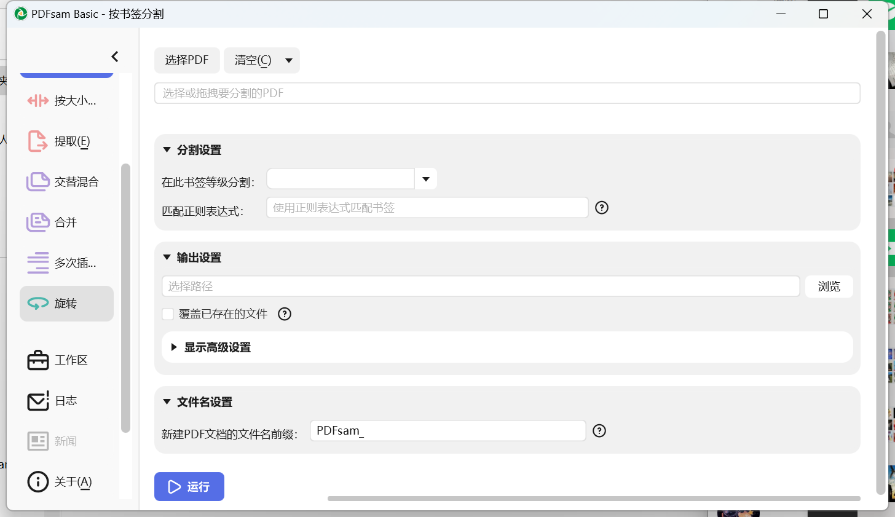Open the Workspace section (工作区)
The width and height of the screenshot is (895, 517).
[66, 360]
